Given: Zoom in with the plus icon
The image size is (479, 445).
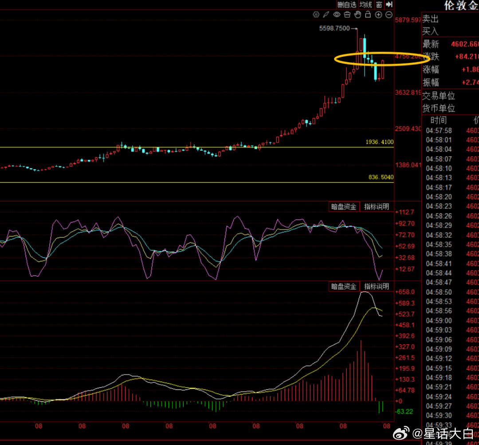Looking at the screenshot, I should point(378,15).
